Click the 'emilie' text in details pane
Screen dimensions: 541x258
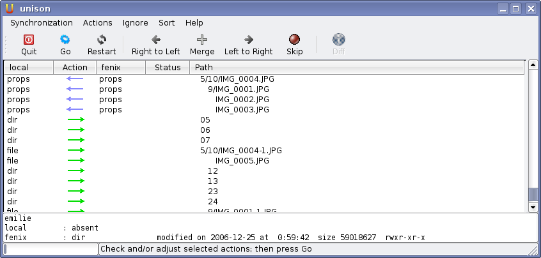coord(18,218)
